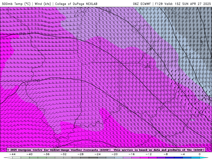Click the "College of DuPage NEXLAB" text

(x=76, y=4)
